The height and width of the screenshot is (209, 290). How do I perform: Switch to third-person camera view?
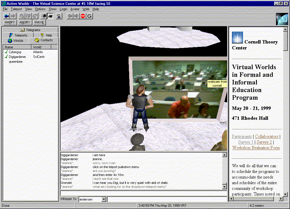tap(50, 16)
